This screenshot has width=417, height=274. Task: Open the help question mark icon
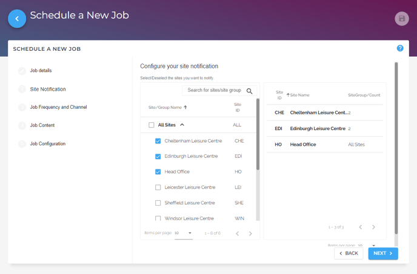(400, 48)
